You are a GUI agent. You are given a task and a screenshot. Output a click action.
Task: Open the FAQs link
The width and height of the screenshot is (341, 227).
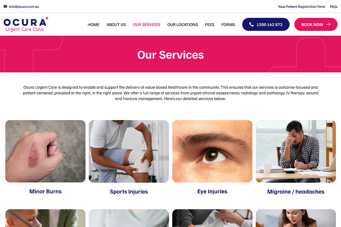point(334,7)
